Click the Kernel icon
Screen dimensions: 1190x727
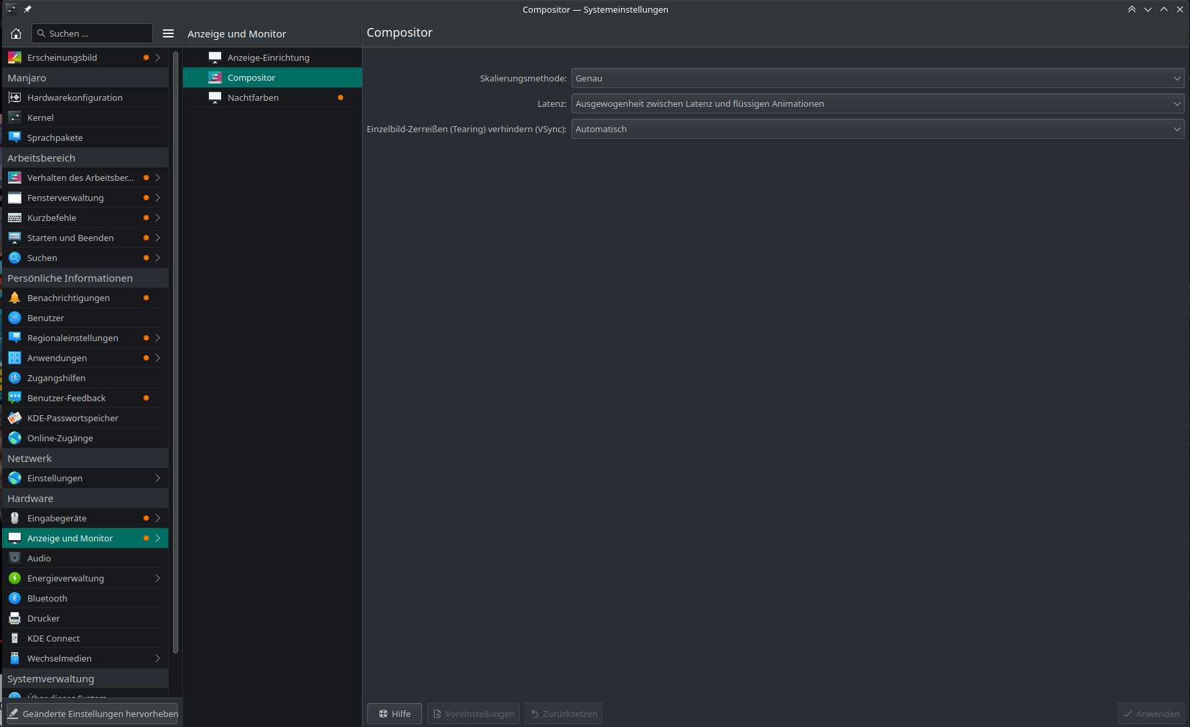tap(15, 117)
